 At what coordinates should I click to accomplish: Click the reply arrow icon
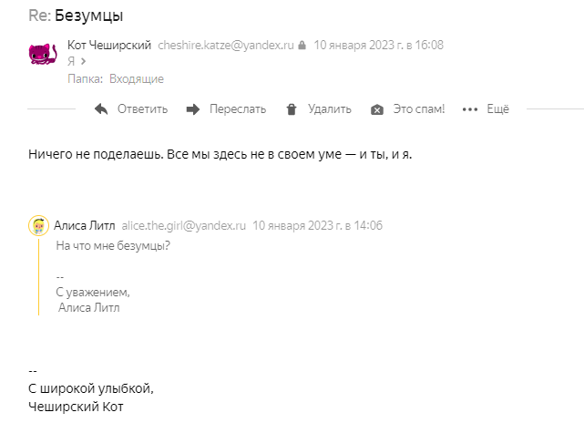click(x=101, y=109)
